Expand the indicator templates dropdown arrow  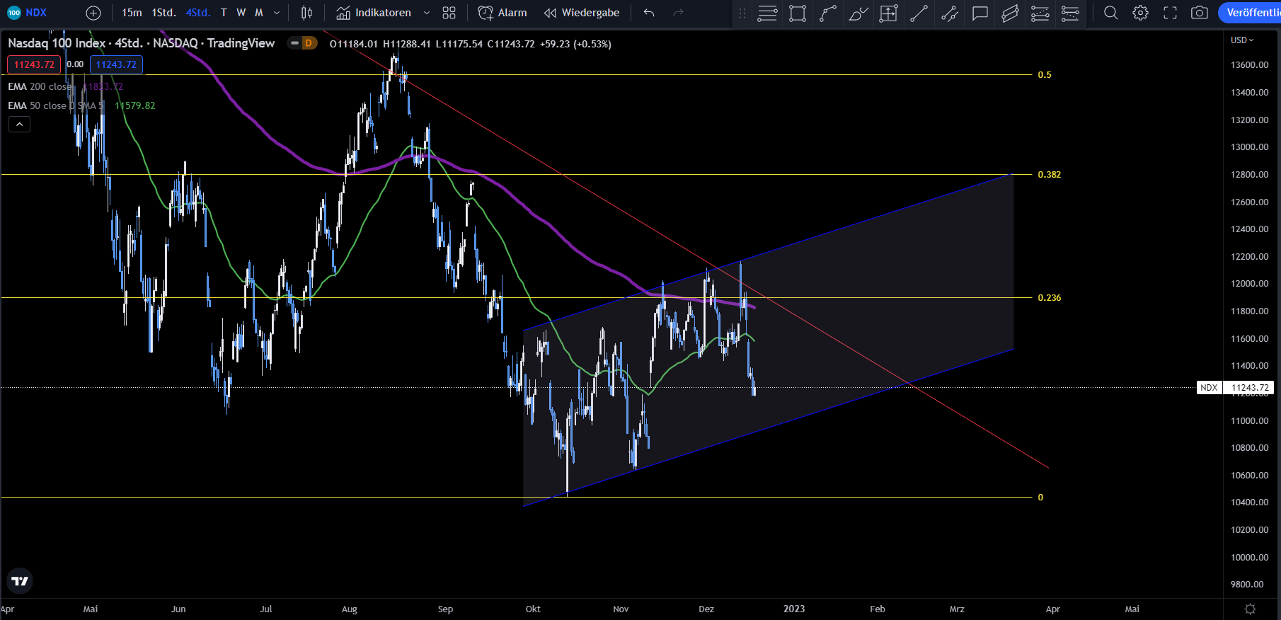[x=427, y=13]
